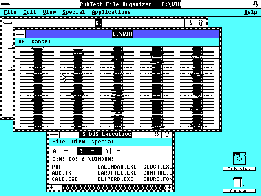The width and height of the screenshot is (261, 196).
Task: Select the PIF directory entry
Action: [57, 167]
